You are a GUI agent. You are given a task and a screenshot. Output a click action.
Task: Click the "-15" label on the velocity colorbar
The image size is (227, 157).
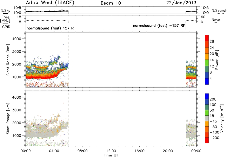pos(213,121)
